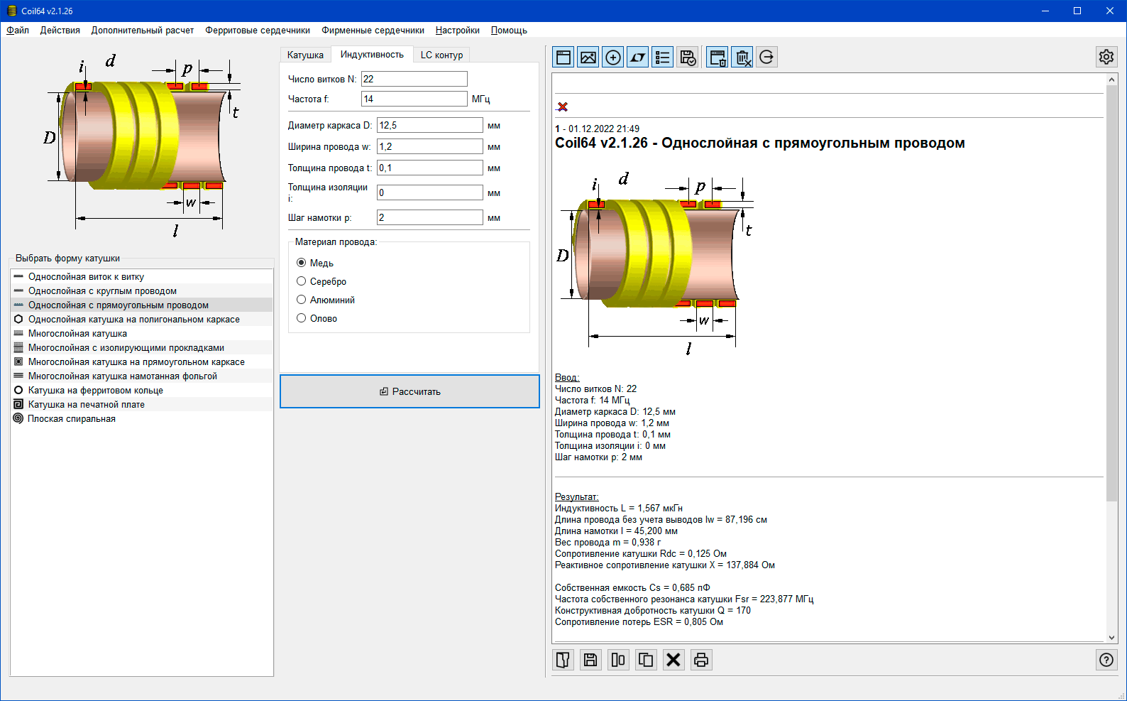Open the Дополнительный расчет menu
The image size is (1127, 701).
click(143, 31)
